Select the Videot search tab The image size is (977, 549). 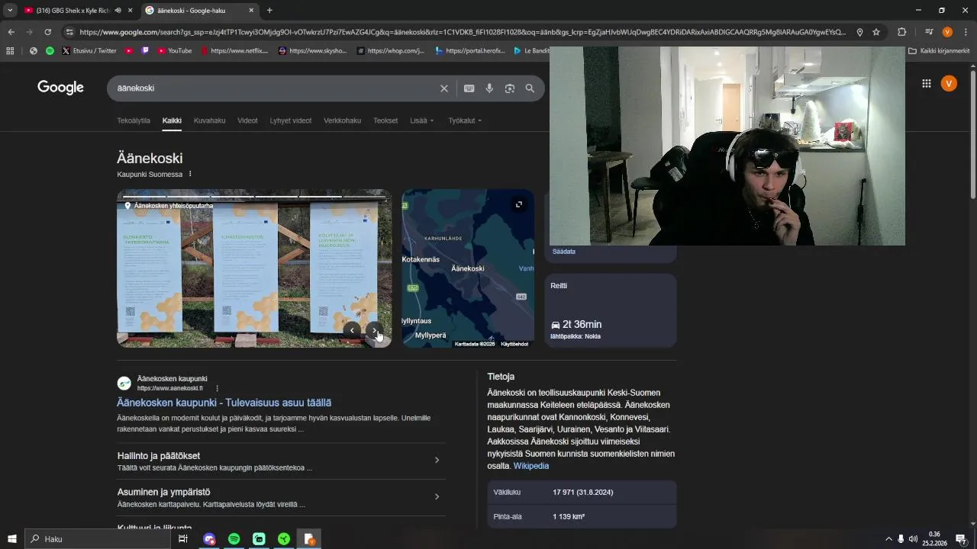point(247,120)
